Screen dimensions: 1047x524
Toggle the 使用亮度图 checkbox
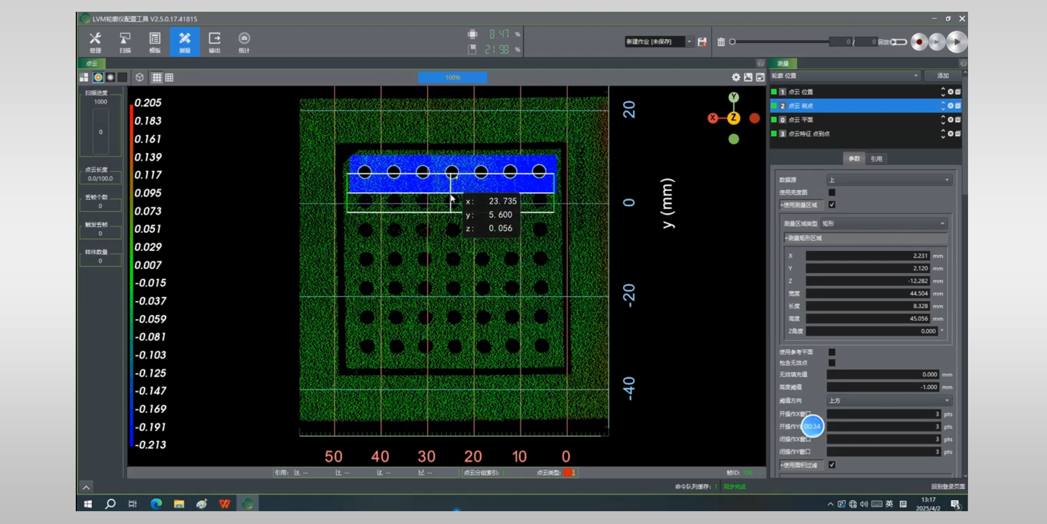[x=831, y=192]
